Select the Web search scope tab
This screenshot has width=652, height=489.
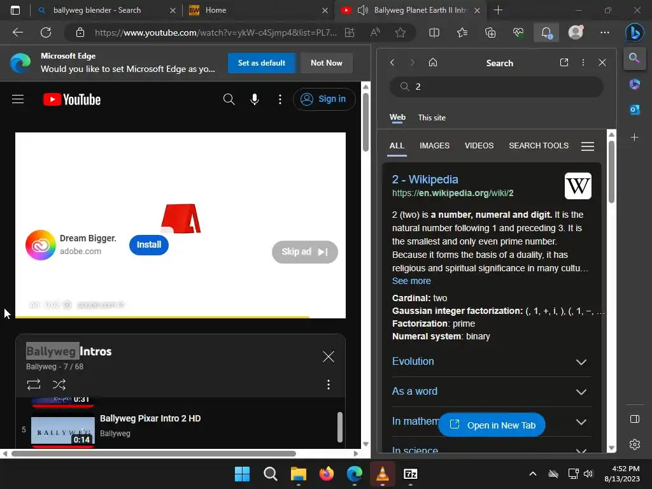397,117
